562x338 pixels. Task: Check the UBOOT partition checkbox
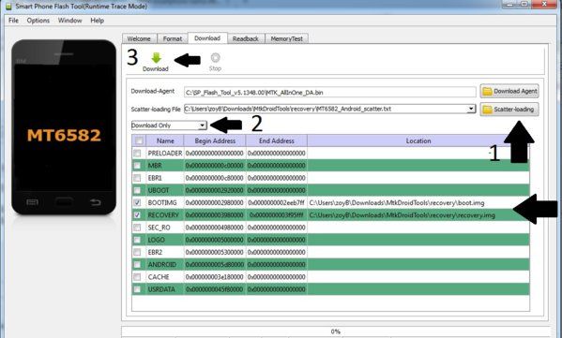(x=137, y=190)
